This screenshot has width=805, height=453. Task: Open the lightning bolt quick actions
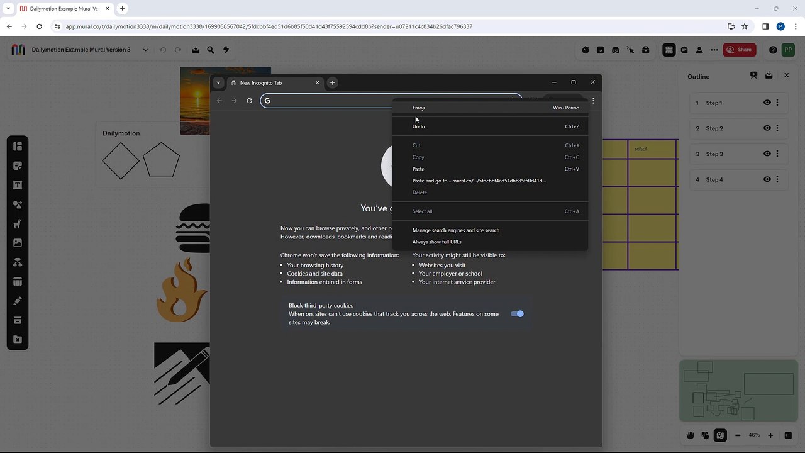pos(226,50)
